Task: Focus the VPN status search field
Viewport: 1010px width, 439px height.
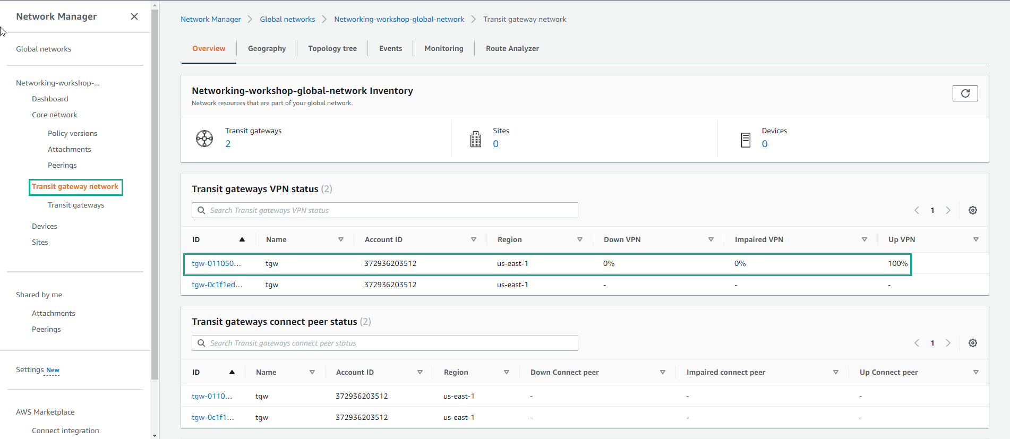Action: point(385,210)
